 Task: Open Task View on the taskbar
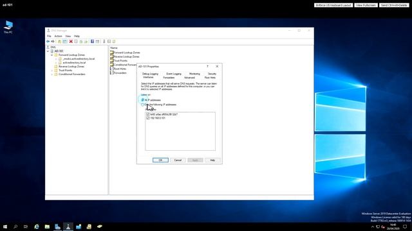click(x=26, y=227)
